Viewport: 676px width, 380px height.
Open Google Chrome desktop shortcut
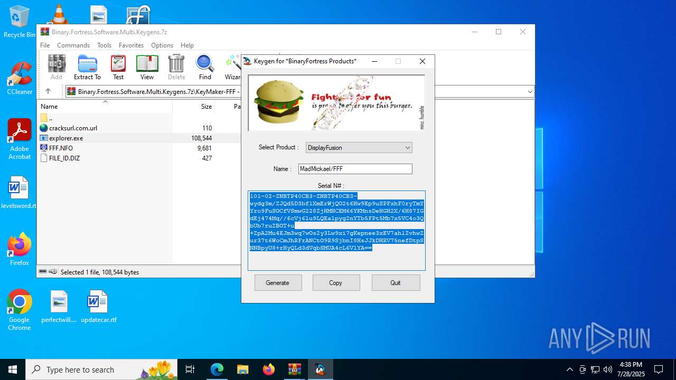click(20, 310)
